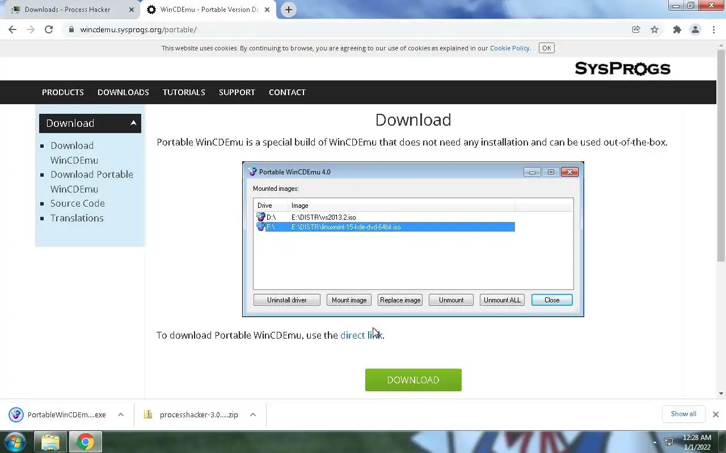Image resolution: width=726 pixels, height=453 pixels.
Task: Reload the current page
Action: [49, 29]
